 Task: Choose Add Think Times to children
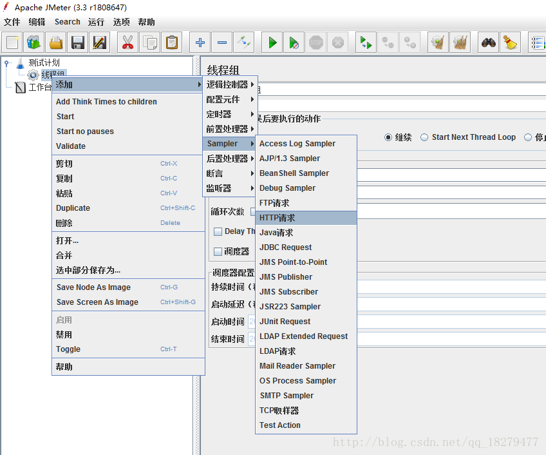pyautogui.click(x=128, y=101)
